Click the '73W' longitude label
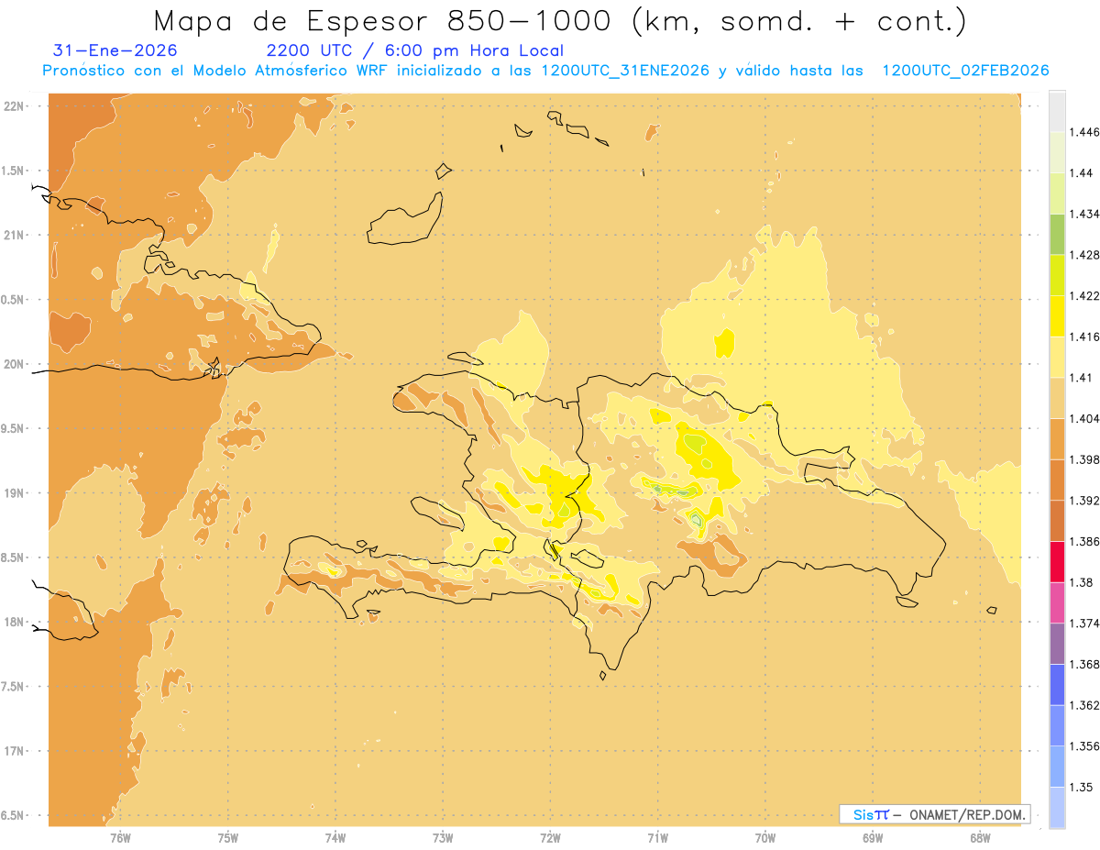The image size is (1100, 850). [x=443, y=837]
